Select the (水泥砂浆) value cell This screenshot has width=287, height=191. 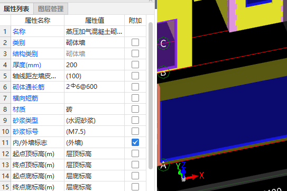pos(94,121)
